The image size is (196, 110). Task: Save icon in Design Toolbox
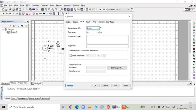(x=18, y=26)
